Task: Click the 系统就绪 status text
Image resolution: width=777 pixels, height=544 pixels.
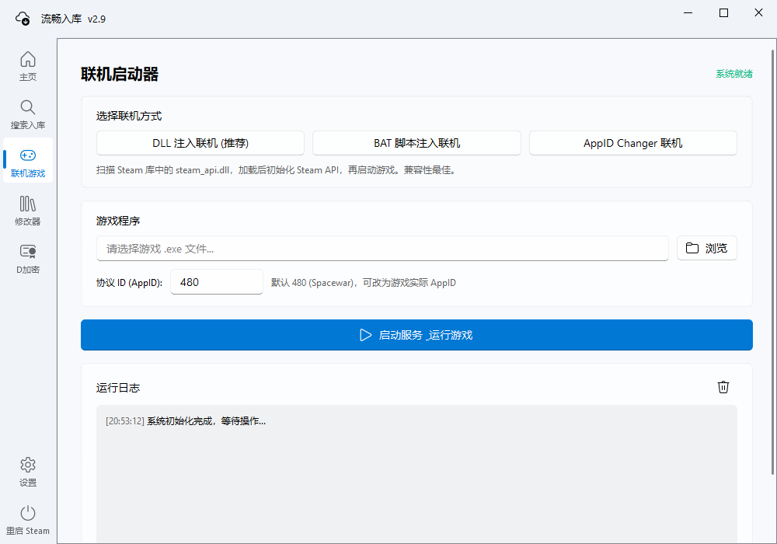Action: pos(733,73)
